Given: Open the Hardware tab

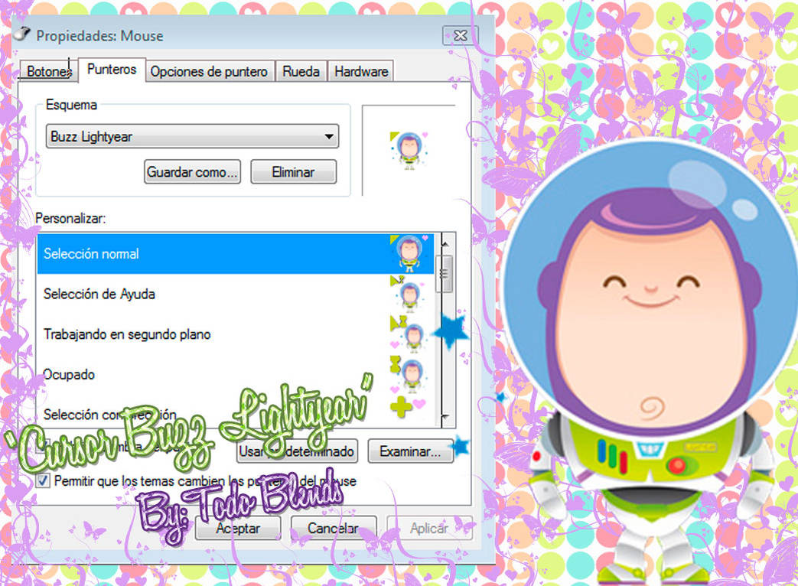Looking at the screenshot, I should pyautogui.click(x=360, y=70).
